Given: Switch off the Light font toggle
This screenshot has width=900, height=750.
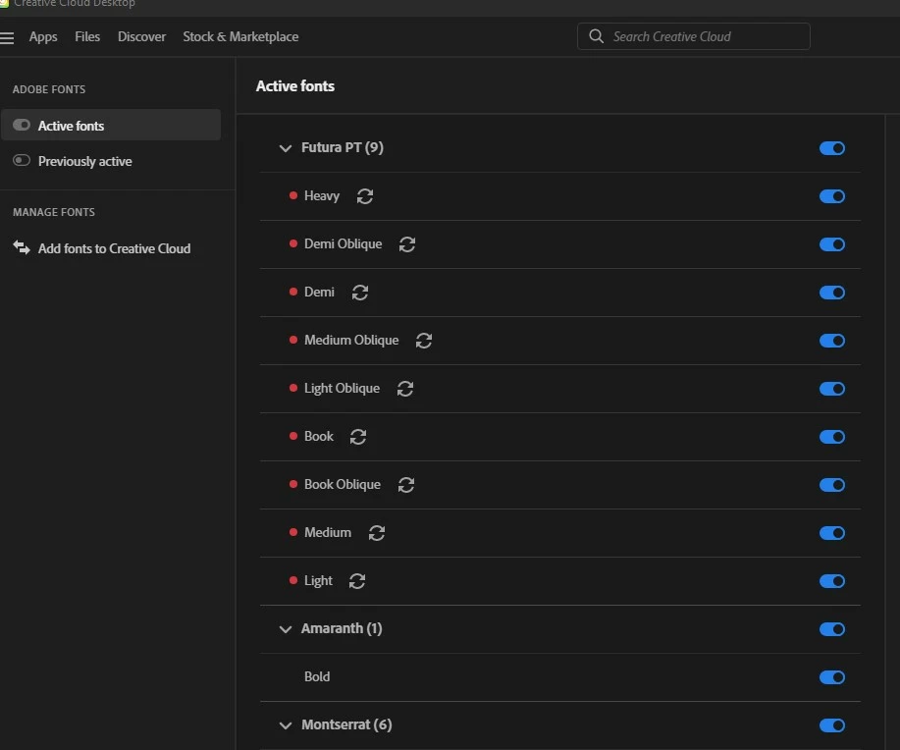Looking at the screenshot, I should coord(831,581).
